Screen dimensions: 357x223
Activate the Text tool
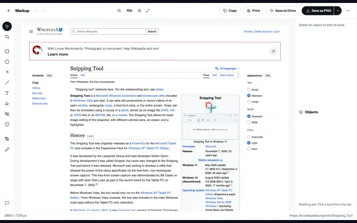click(x=7, y=93)
